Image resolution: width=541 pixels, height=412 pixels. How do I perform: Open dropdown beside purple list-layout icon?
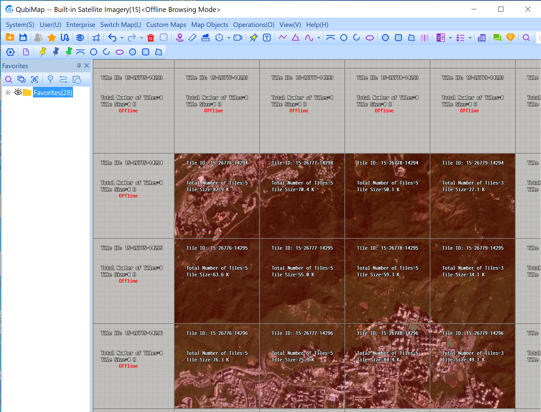pyautogui.click(x=450, y=38)
